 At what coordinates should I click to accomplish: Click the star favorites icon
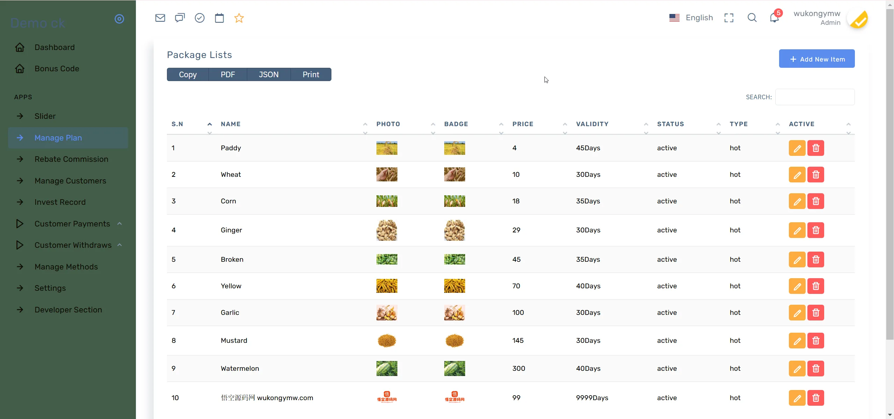click(239, 18)
